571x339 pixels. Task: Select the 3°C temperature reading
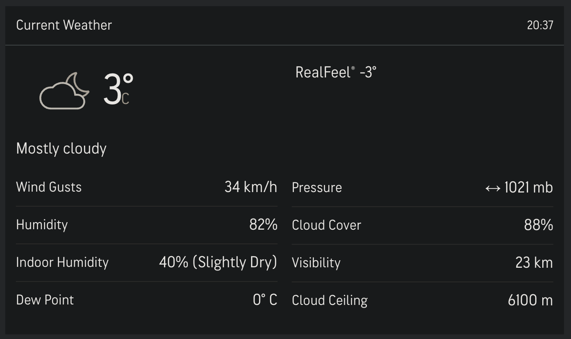click(x=118, y=90)
